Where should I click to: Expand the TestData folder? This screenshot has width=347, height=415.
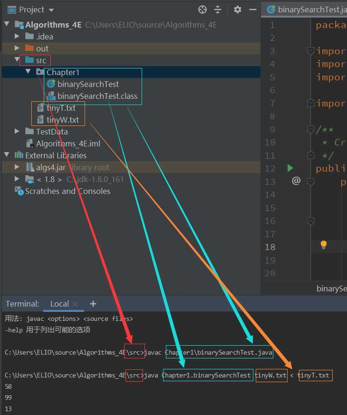coord(17,131)
